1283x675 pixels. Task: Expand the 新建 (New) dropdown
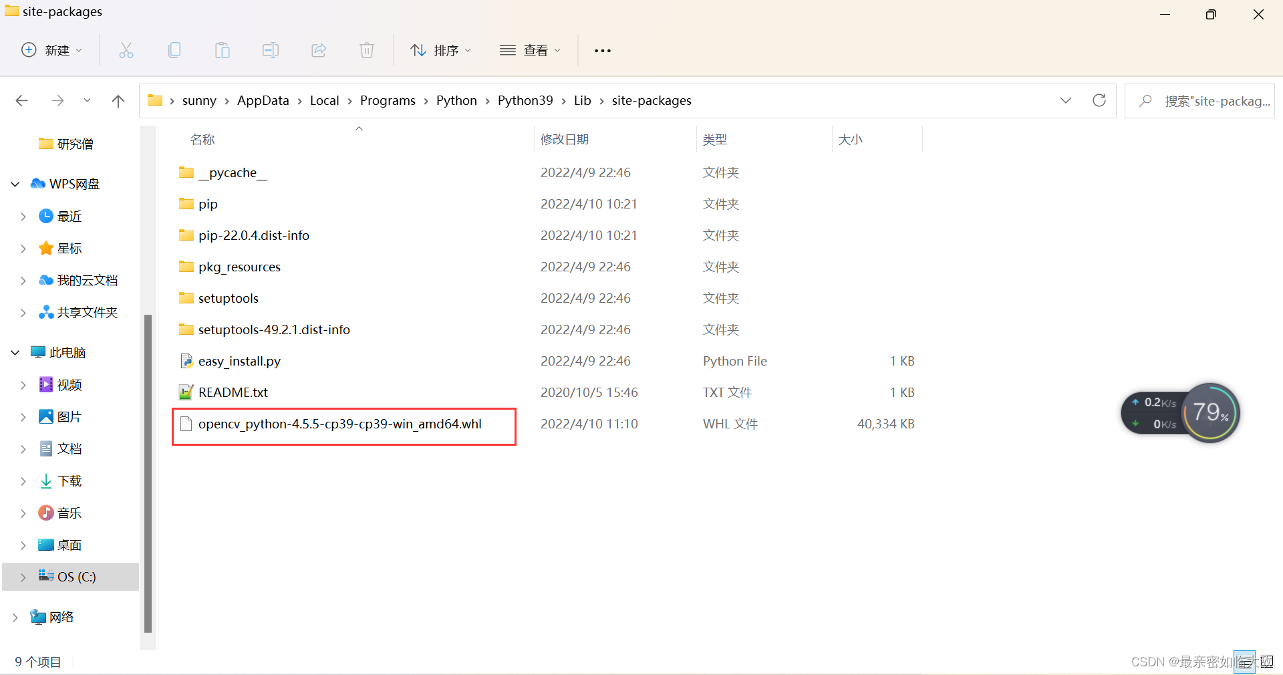click(x=52, y=50)
